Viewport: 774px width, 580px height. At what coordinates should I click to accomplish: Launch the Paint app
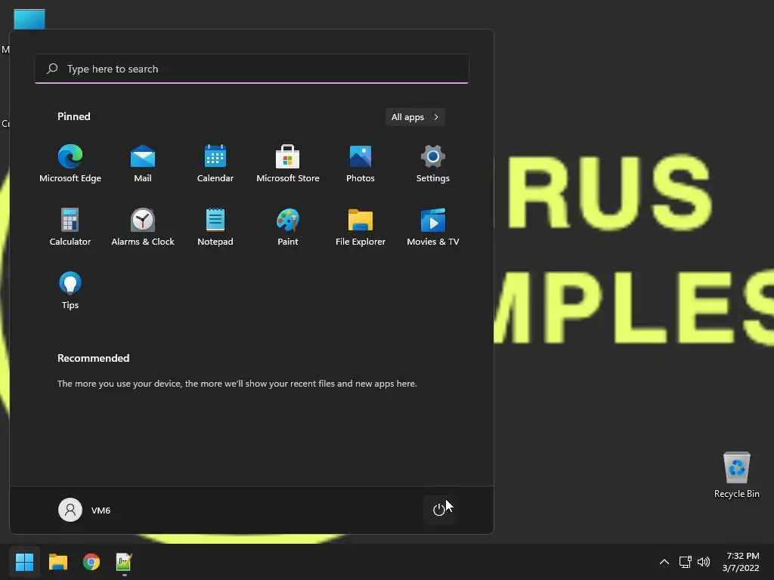pos(288,227)
